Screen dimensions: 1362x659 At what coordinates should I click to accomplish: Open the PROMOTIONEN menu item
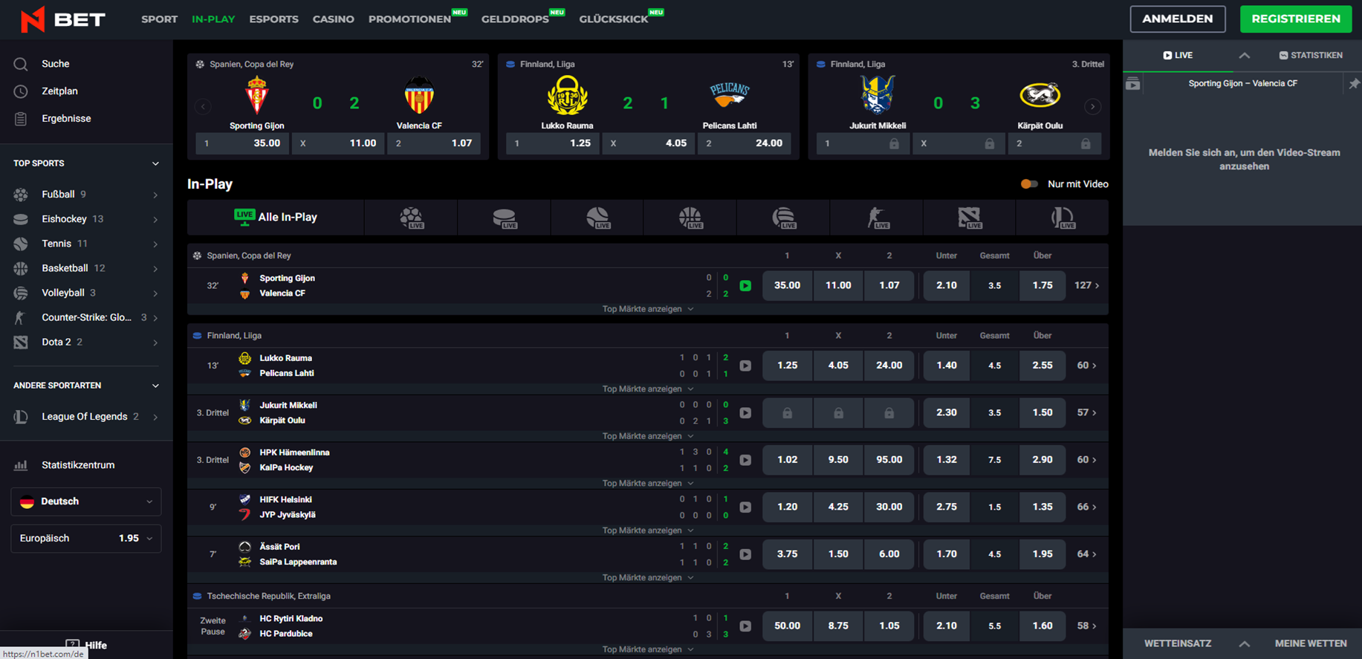(x=409, y=19)
